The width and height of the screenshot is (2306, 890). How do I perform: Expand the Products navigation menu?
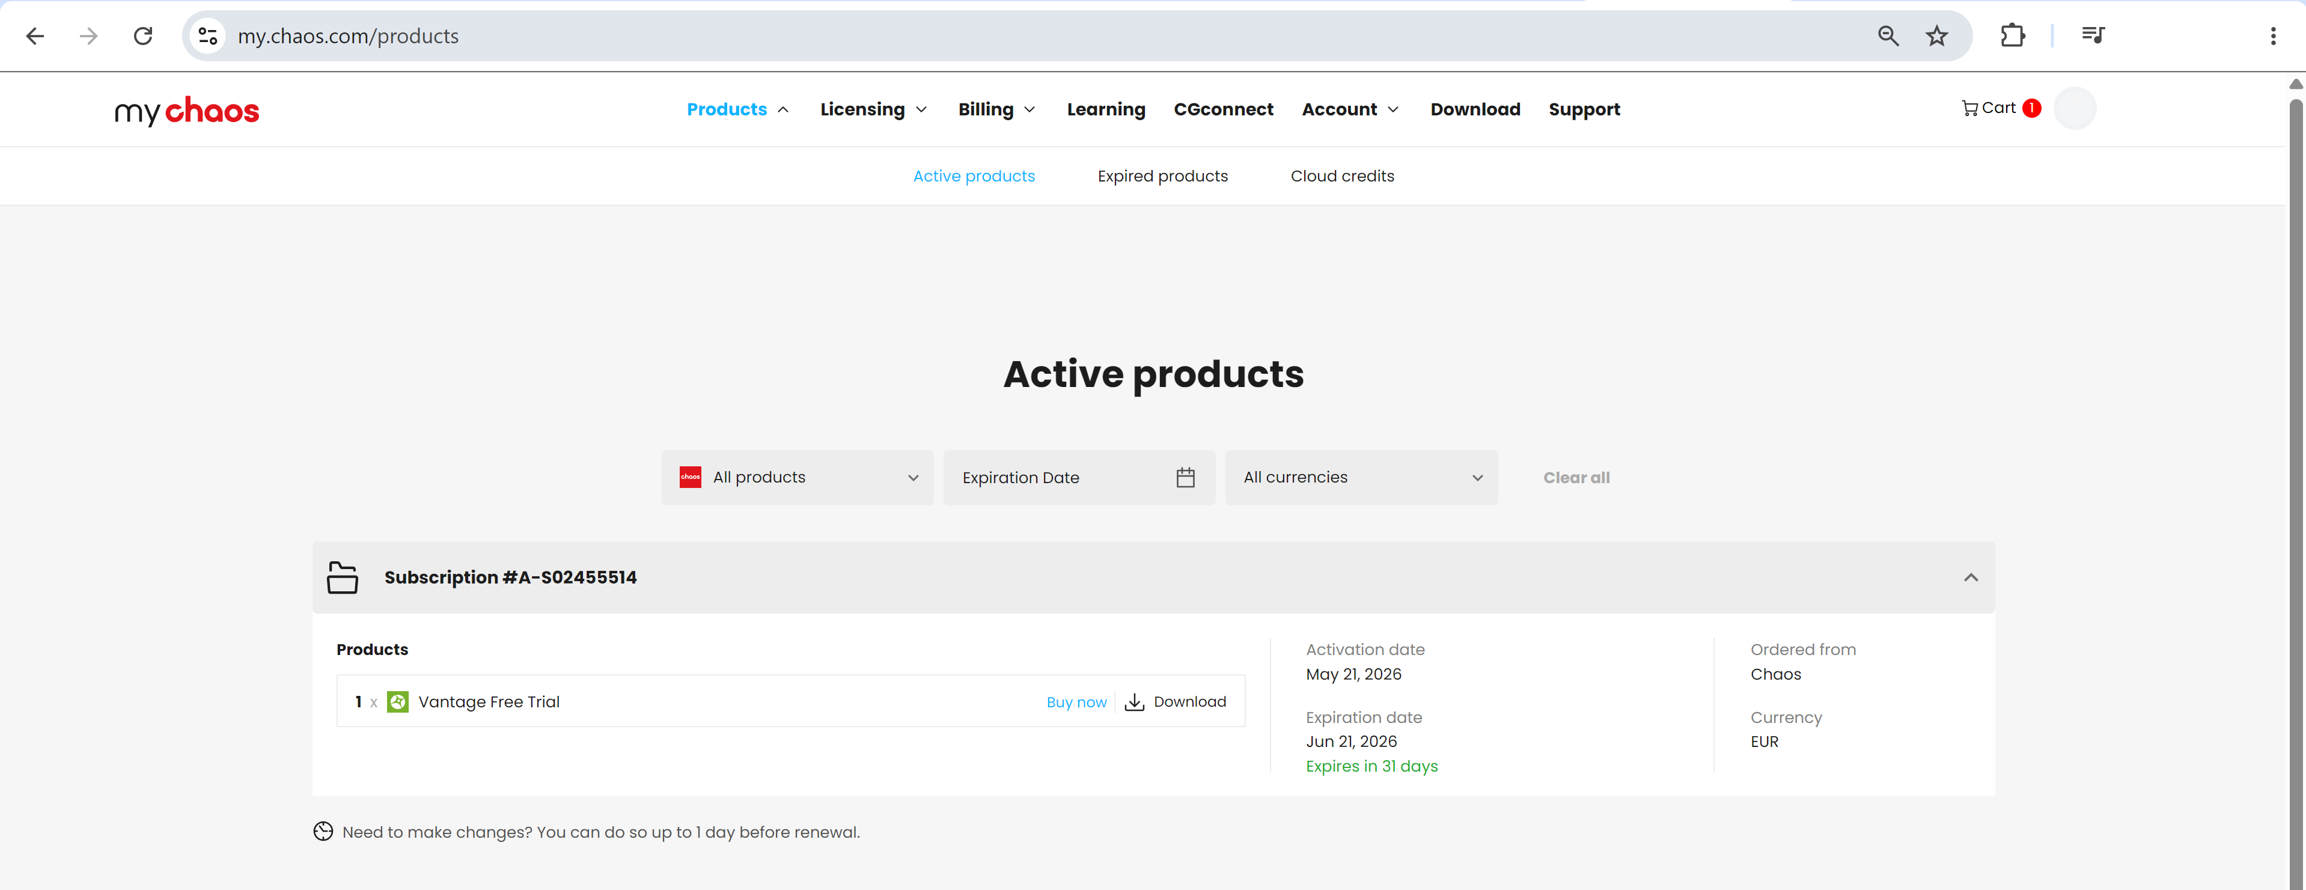(737, 109)
